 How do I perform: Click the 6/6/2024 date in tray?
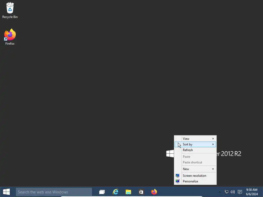252,194
